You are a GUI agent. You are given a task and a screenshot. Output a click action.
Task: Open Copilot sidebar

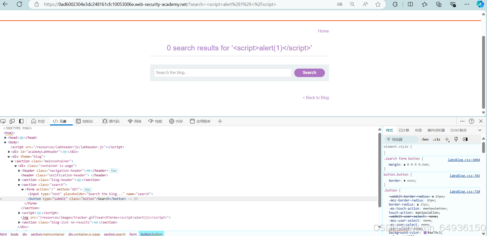(480, 4)
